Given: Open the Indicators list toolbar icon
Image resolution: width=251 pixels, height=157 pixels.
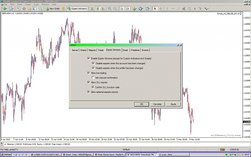Looking at the screenshot, I should 135,9.
